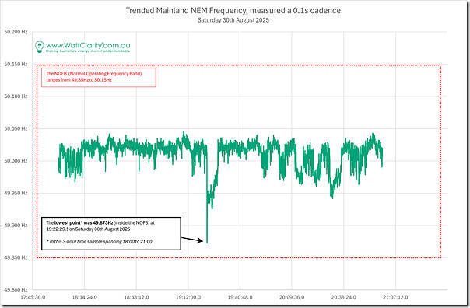Viewport: 470px width, 308px height.
Task: Click the 49.800 Hz y-axis label
Action: coord(16,290)
